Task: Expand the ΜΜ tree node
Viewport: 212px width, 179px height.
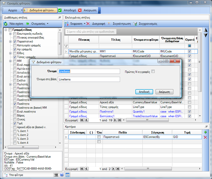Action: point(10,61)
